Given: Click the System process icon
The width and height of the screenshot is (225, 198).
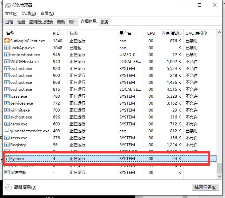Looking at the screenshot, I should coord(8,158).
